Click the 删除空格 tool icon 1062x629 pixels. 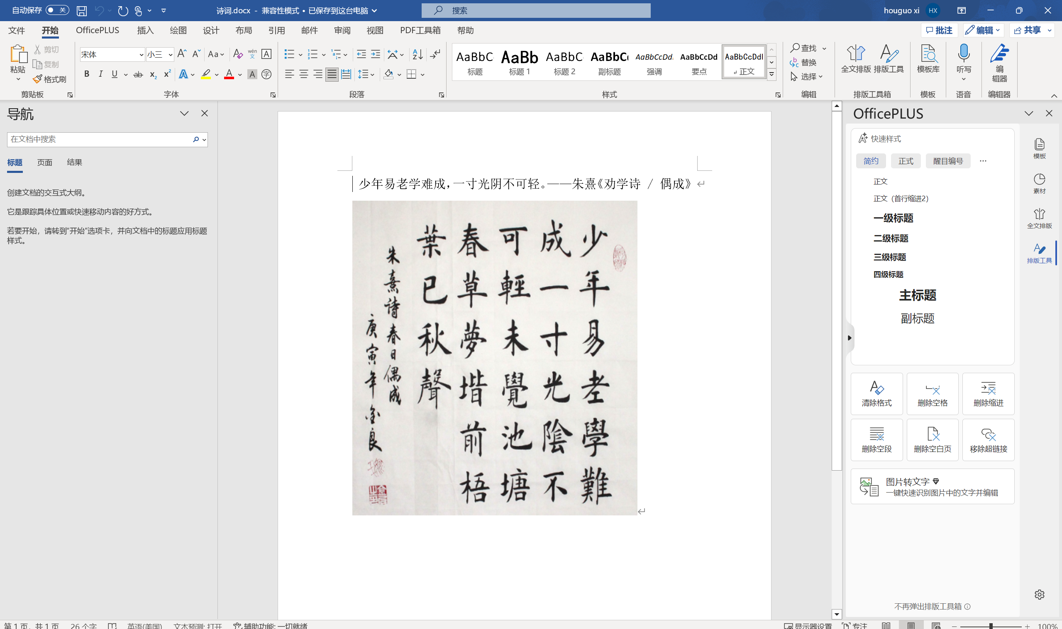pos(932,394)
